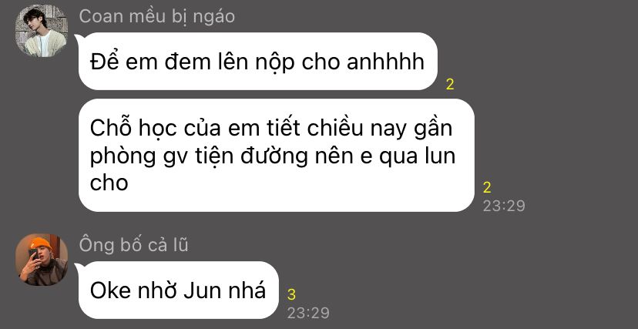
Task: Click the empty grey chat background on the right
Action: click(x=569, y=122)
